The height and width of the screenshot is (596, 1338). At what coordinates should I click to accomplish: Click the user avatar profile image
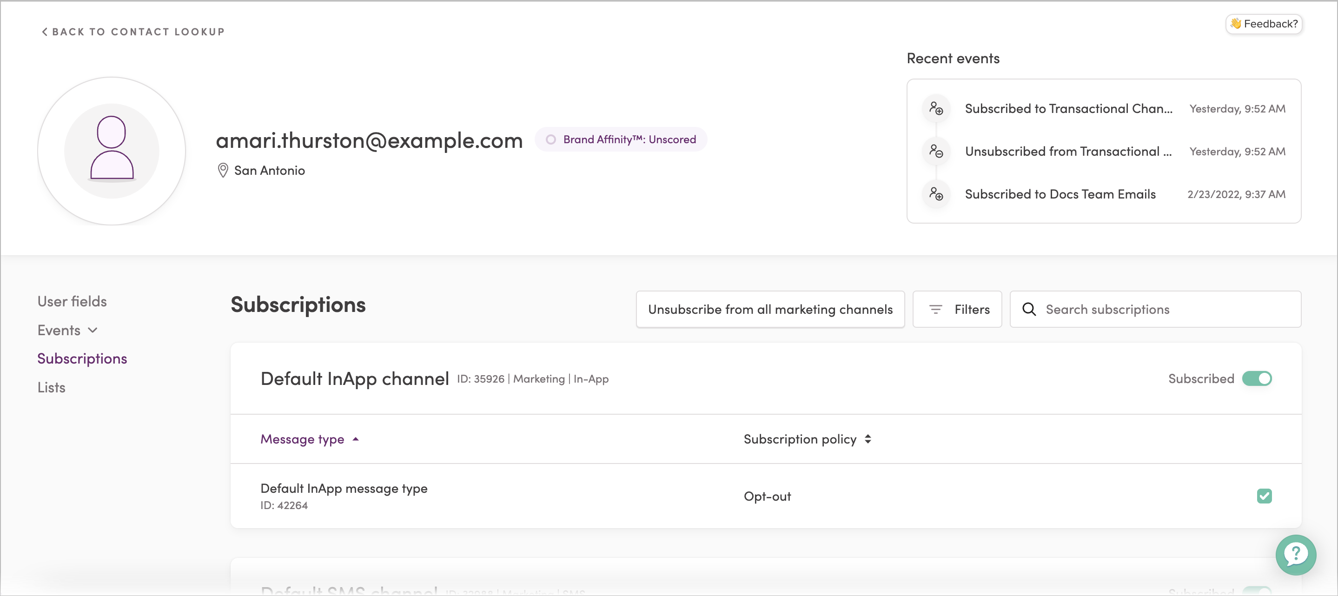click(x=112, y=151)
